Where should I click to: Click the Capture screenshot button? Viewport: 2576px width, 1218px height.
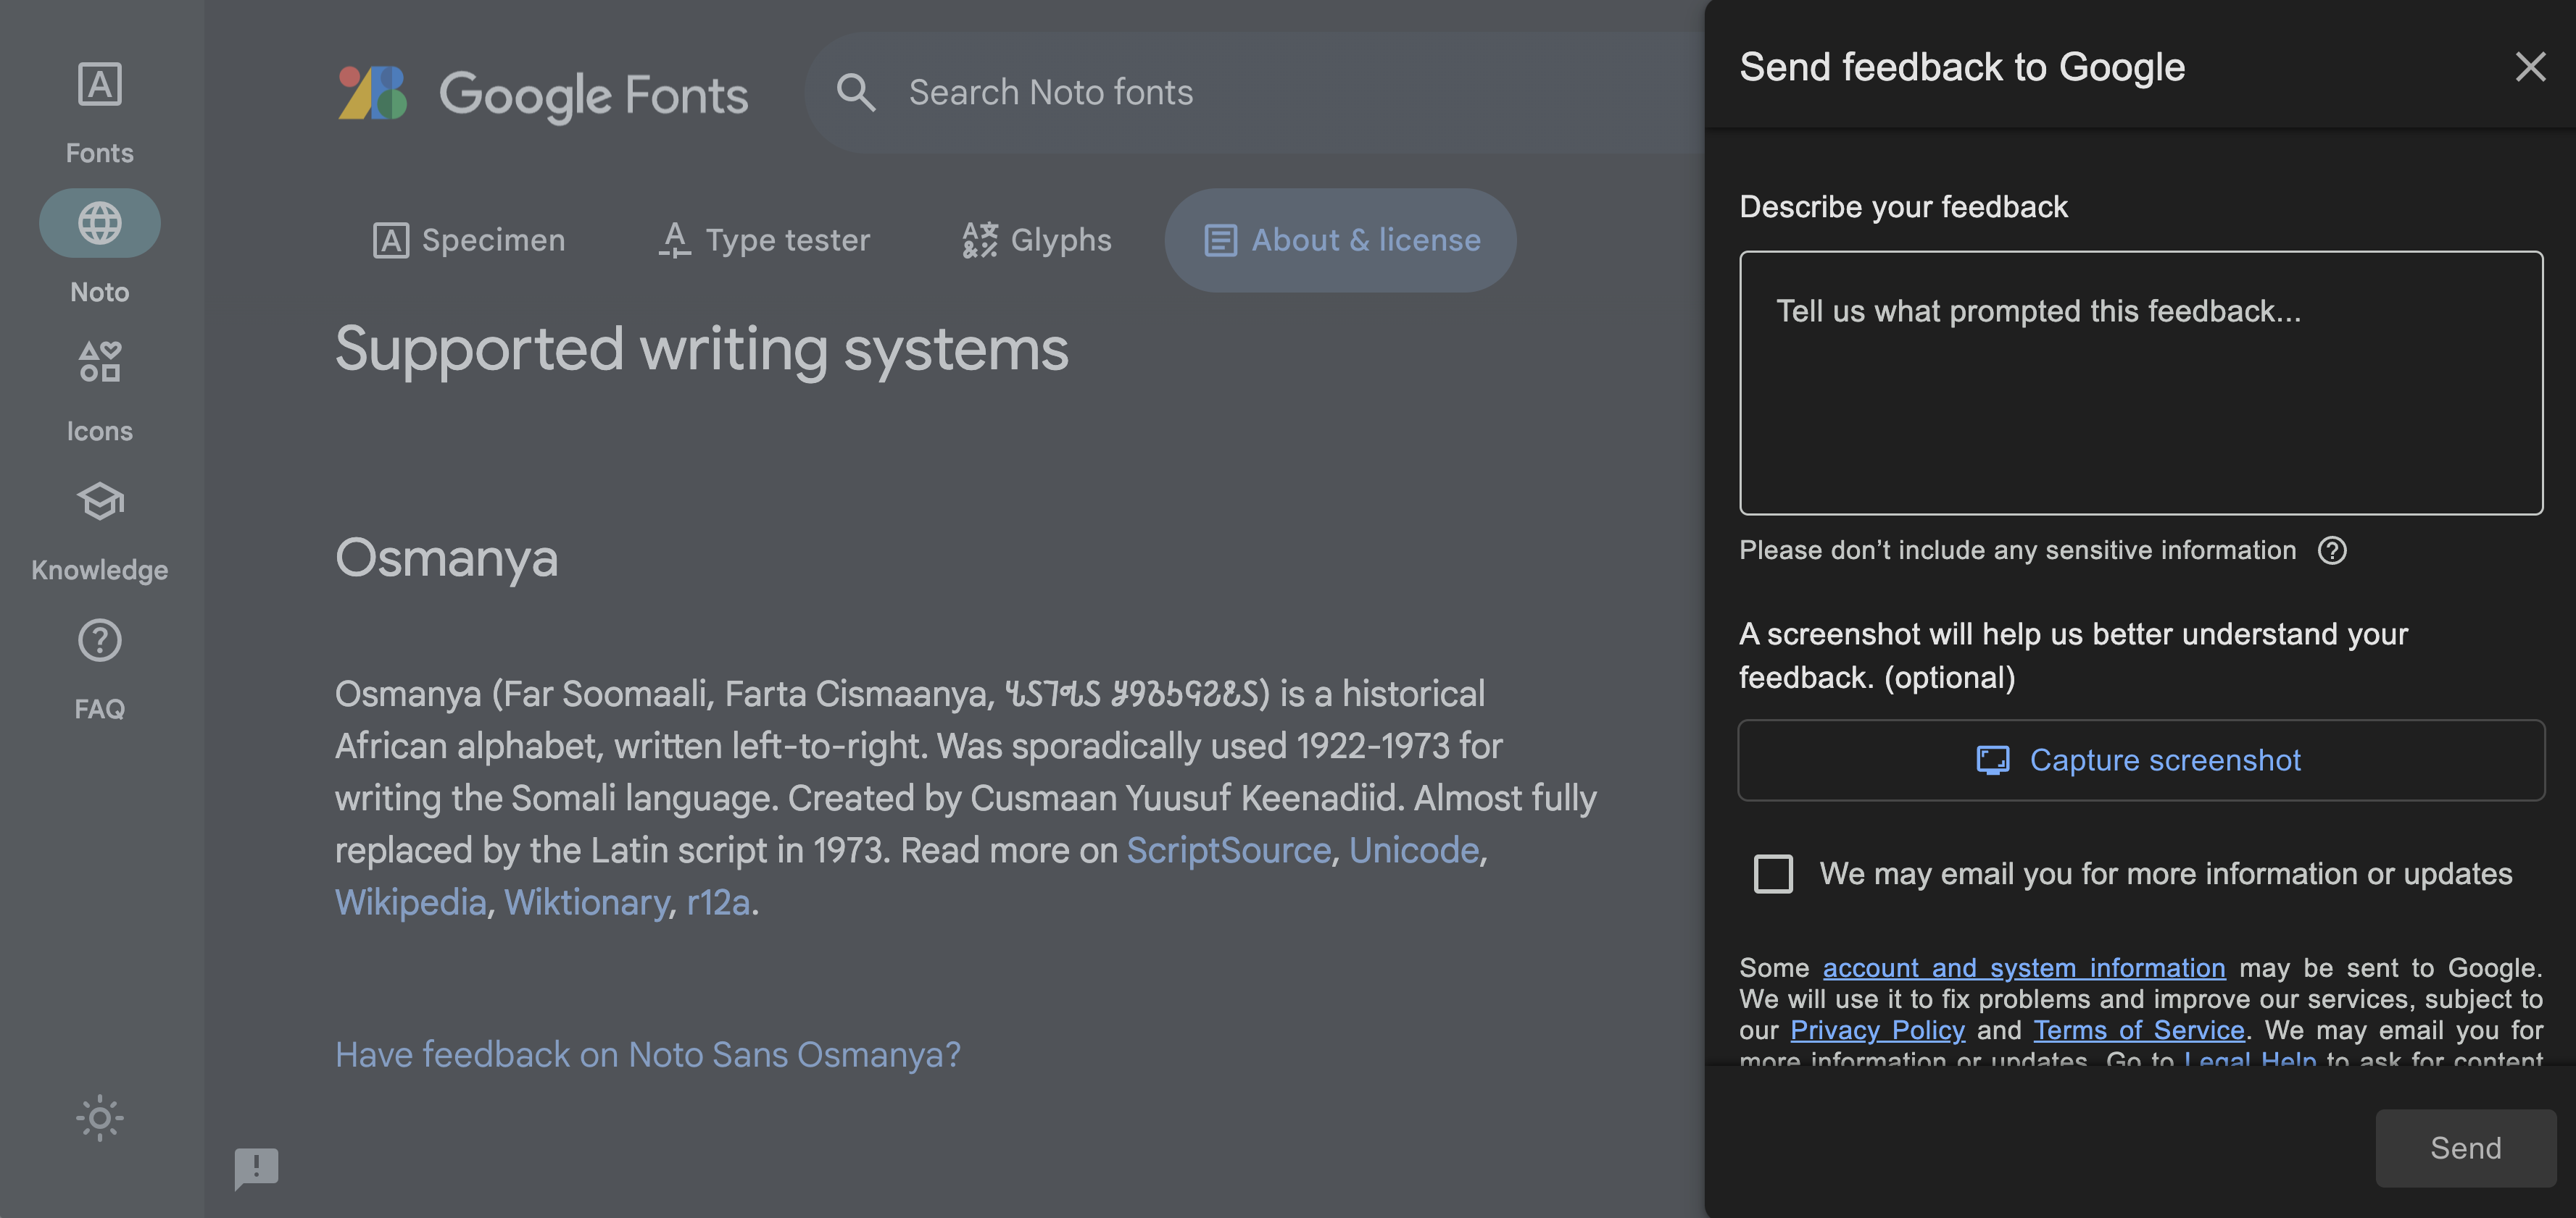(x=2141, y=760)
